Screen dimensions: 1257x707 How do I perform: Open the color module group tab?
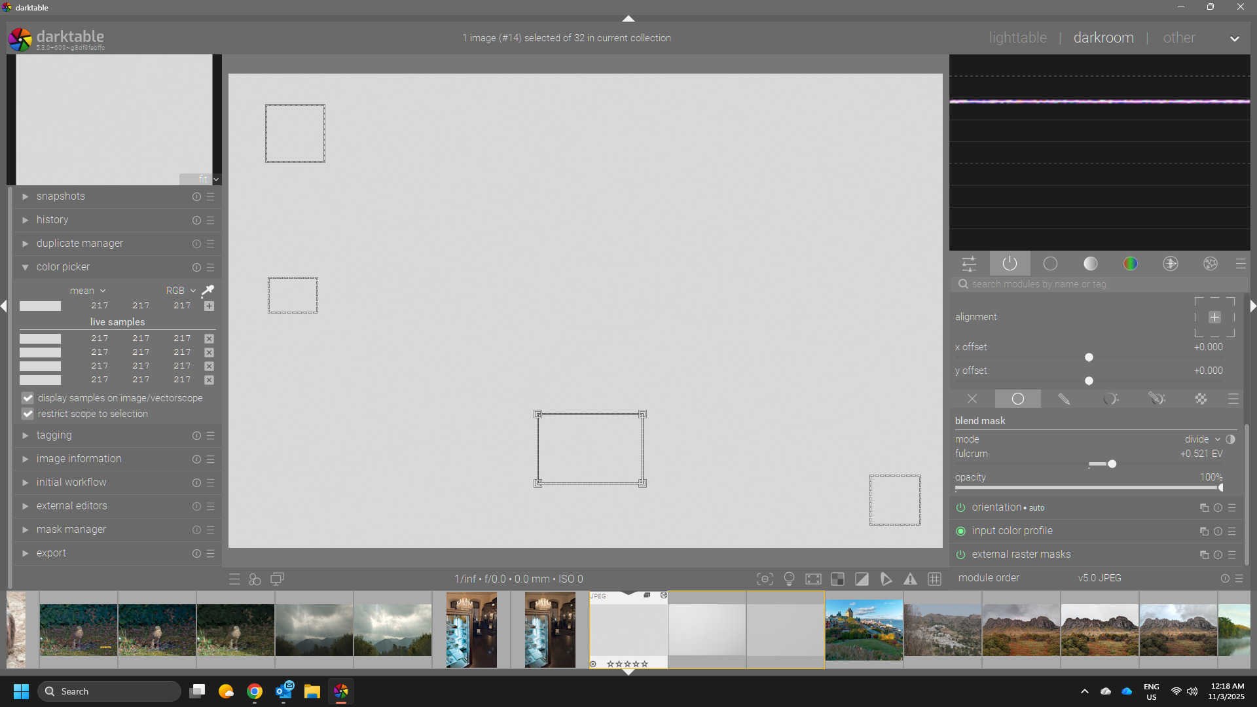(x=1130, y=264)
